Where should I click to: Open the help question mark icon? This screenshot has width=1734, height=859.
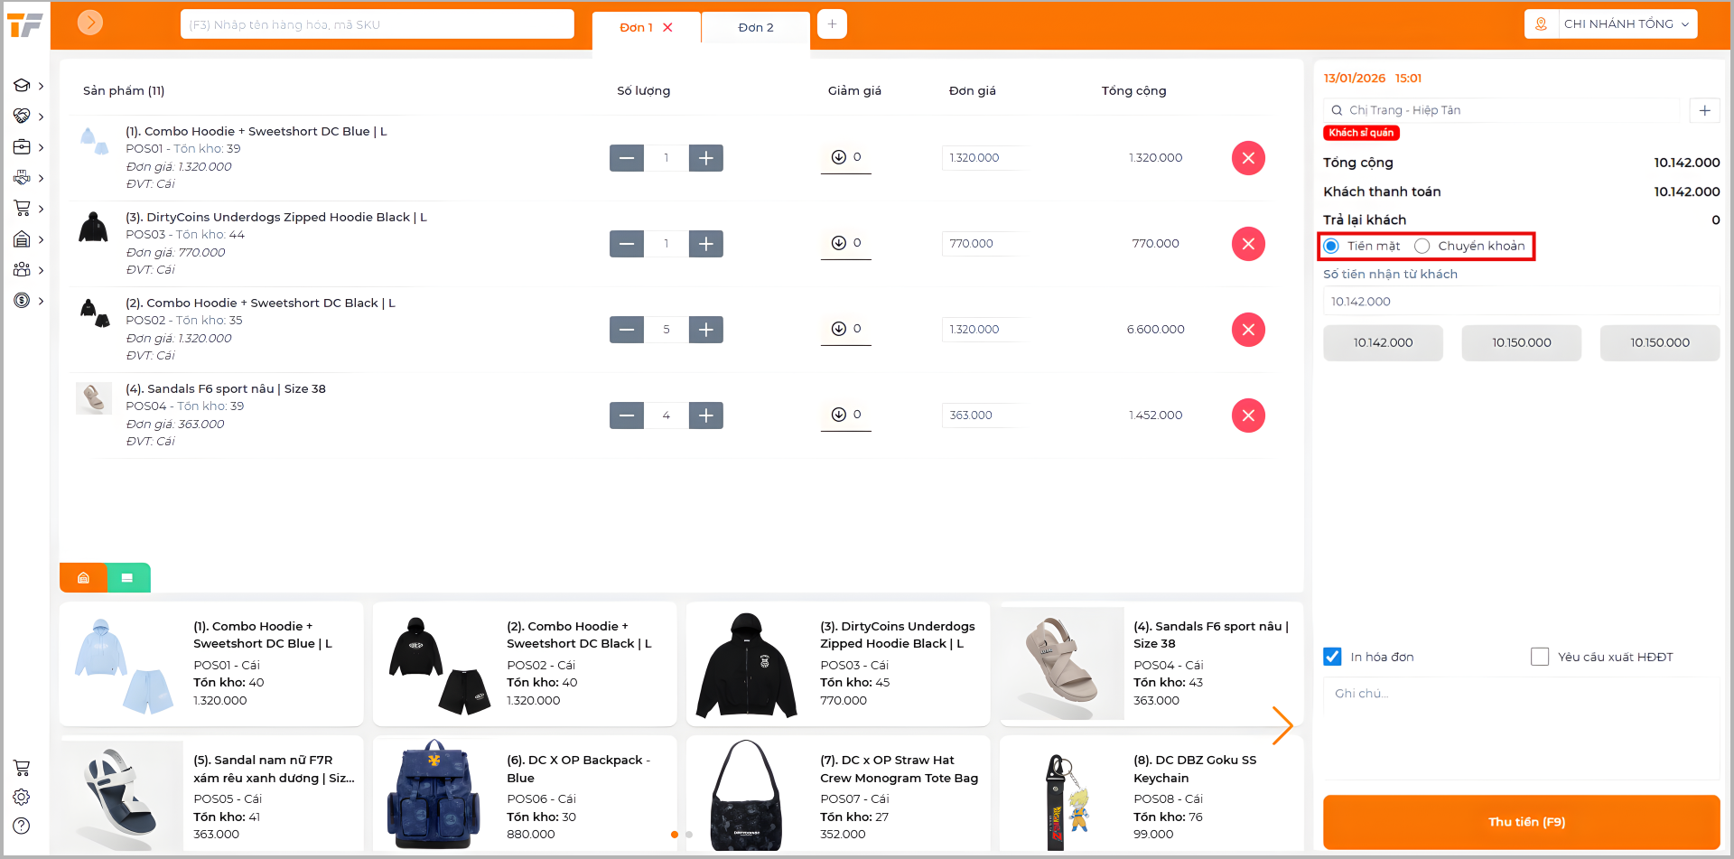[22, 826]
